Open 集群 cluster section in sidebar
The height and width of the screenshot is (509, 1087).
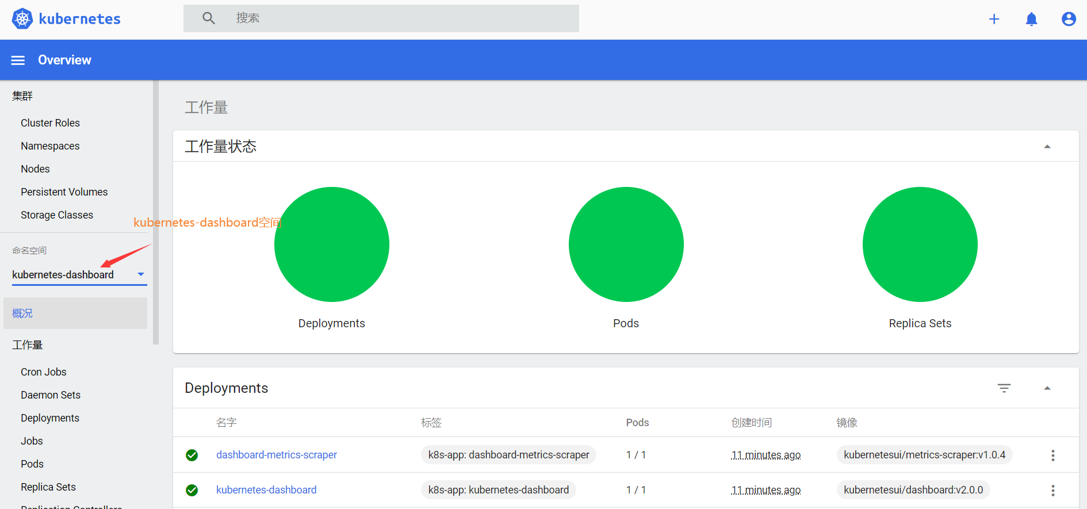tap(22, 96)
